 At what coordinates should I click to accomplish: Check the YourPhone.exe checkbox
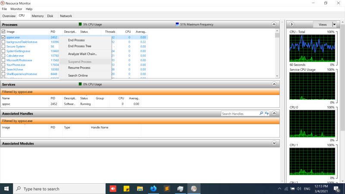coord(3,65)
